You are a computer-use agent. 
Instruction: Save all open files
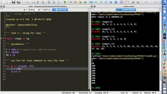[19, 2]
